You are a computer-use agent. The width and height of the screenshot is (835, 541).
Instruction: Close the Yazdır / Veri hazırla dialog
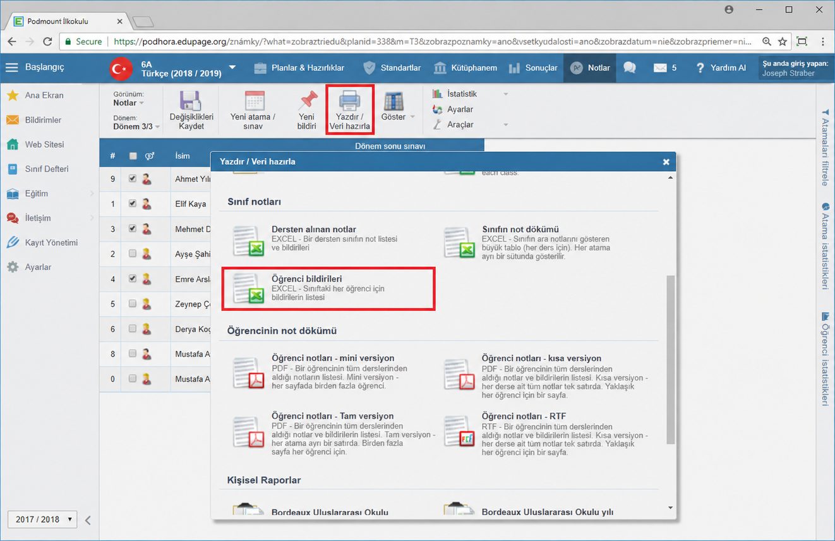tap(666, 162)
